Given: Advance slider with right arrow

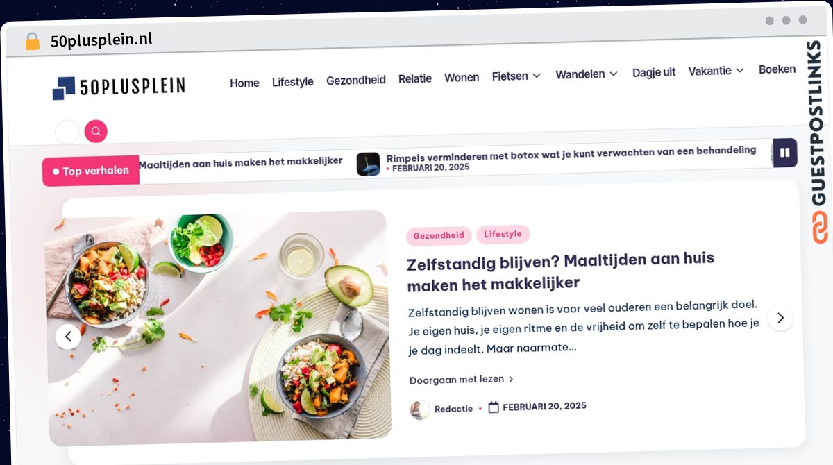Looking at the screenshot, I should pos(780,318).
